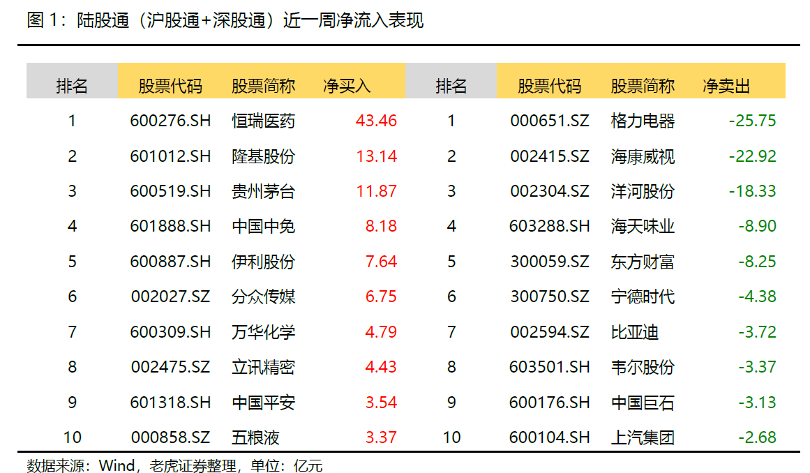This screenshot has width=810, height=473.
Task: Click stock name 立讯精密
Action: click(264, 367)
